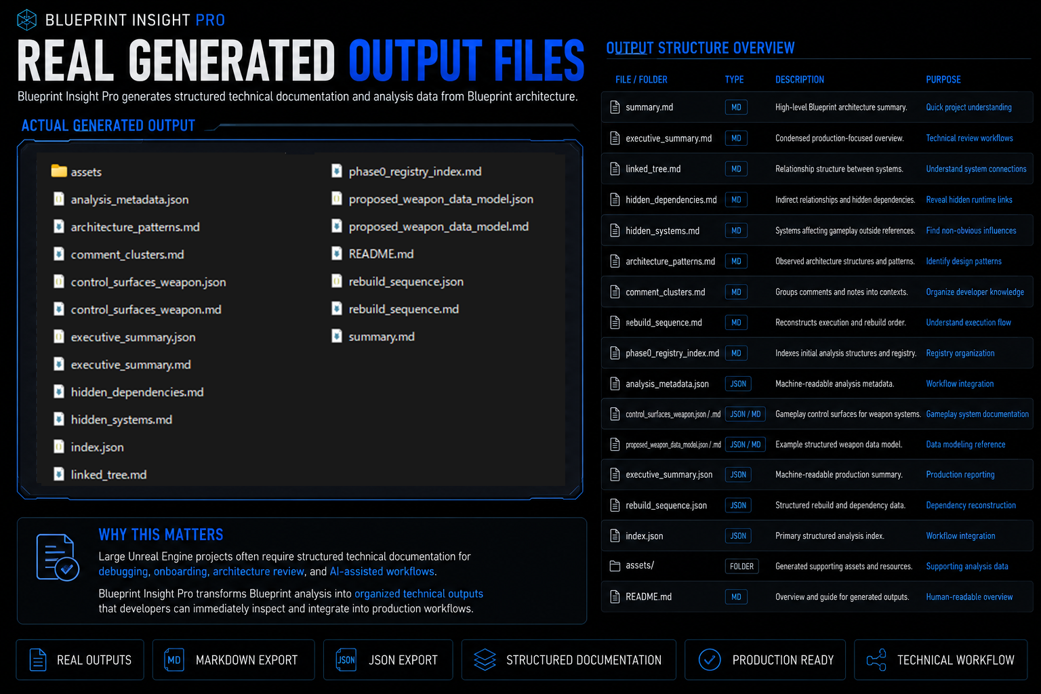Click the OUTPUT STRUCTURE OVERVIEW heading

point(700,48)
